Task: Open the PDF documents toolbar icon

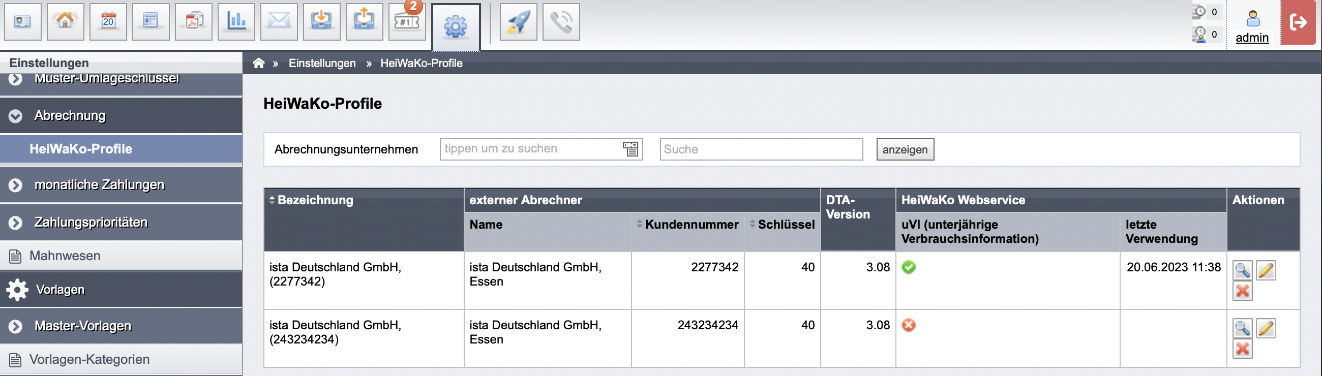Action: coord(194,21)
